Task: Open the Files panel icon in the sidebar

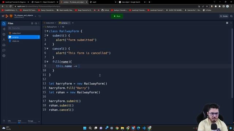Action: tap(4, 23)
